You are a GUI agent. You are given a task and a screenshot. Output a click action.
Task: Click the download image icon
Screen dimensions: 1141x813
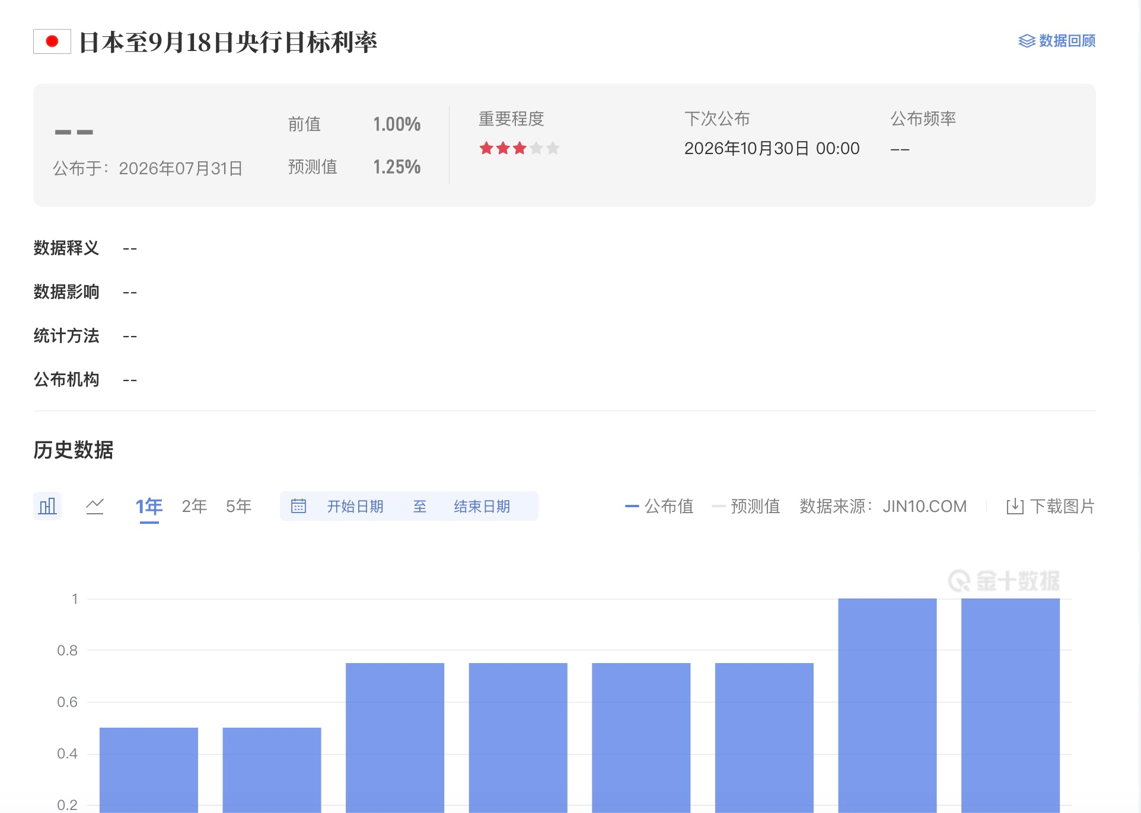(x=1015, y=506)
